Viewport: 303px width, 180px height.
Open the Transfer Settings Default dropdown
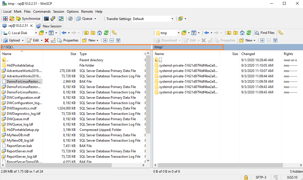pyautogui.click(x=172, y=19)
